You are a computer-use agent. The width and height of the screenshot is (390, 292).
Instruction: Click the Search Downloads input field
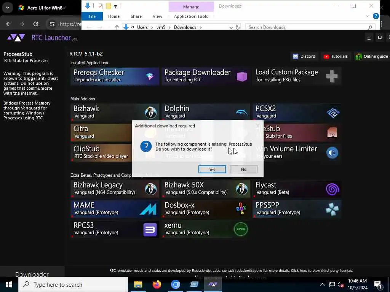(309, 27)
